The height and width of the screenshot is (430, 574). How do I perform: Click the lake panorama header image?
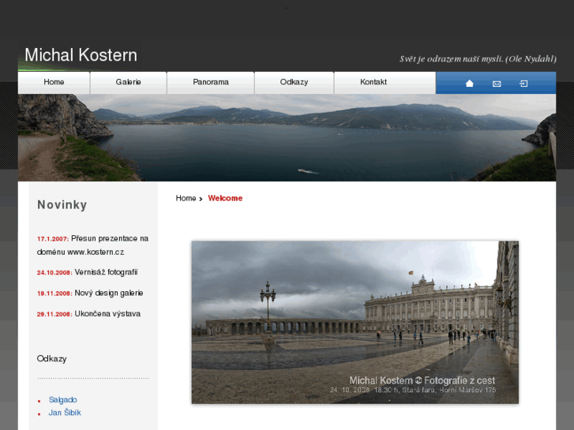click(x=287, y=137)
